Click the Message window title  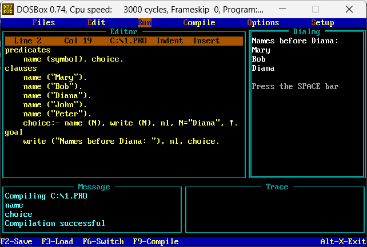point(94,187)
